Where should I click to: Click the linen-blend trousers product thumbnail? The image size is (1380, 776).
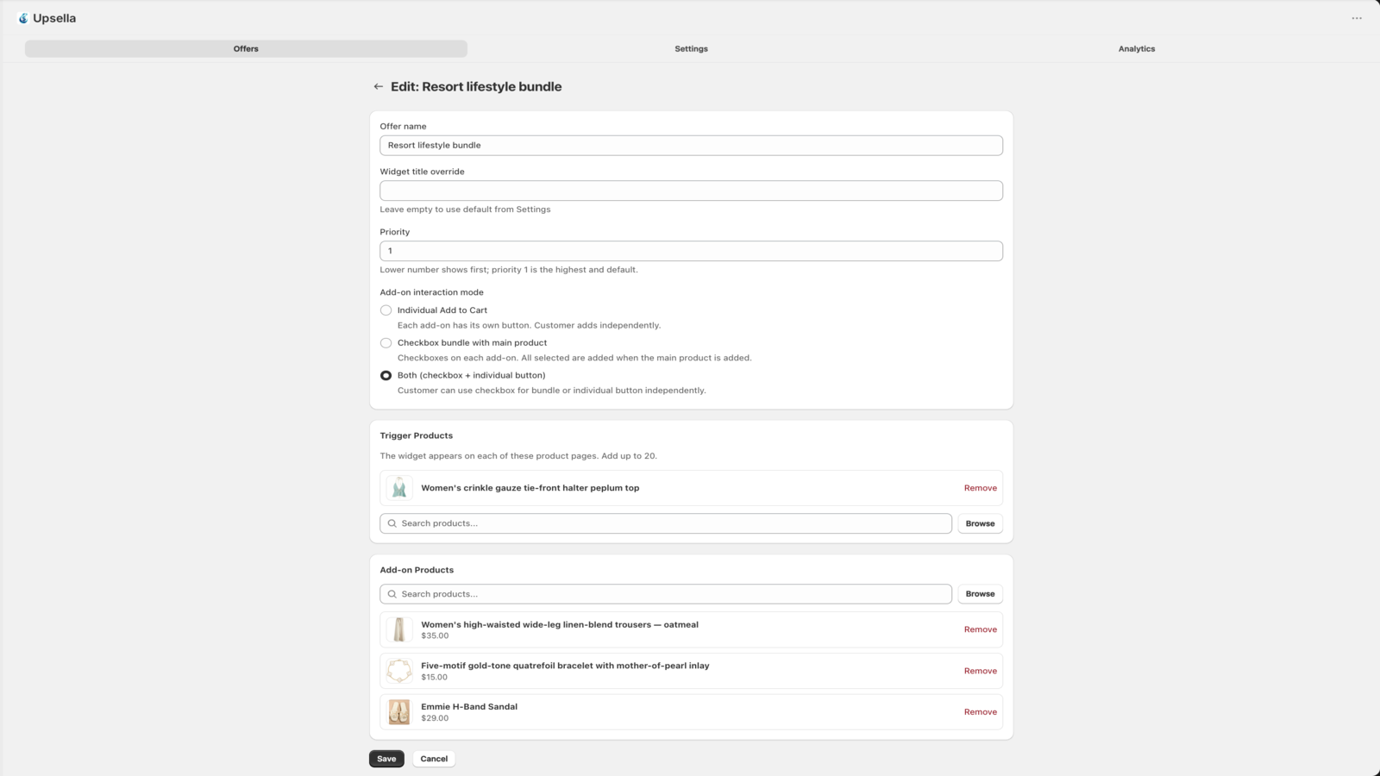(x=398, y=629)
